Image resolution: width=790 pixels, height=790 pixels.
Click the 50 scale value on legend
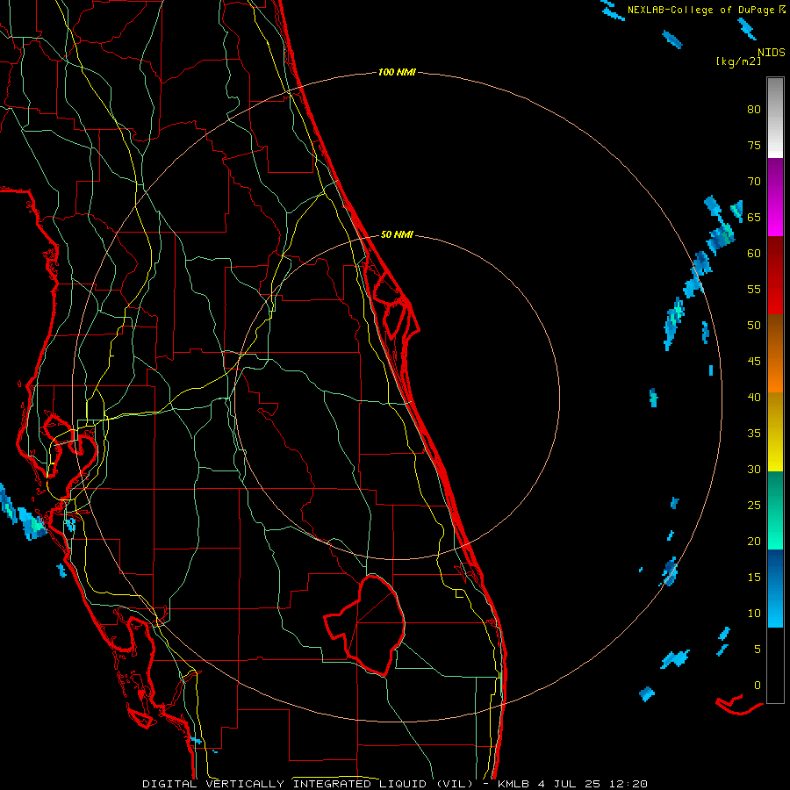click(754, 326)
